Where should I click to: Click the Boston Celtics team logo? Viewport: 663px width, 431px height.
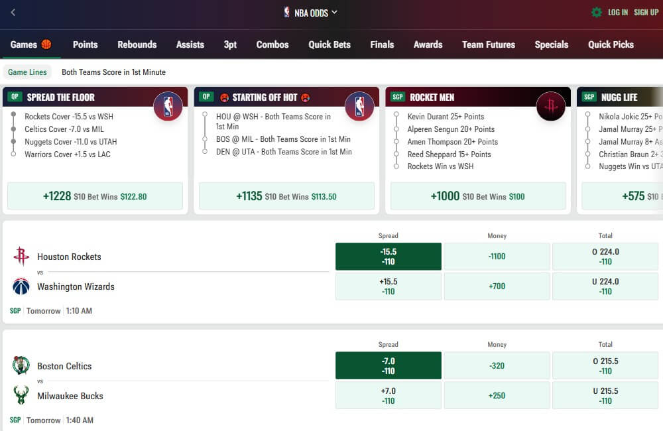tap(21, 365)
